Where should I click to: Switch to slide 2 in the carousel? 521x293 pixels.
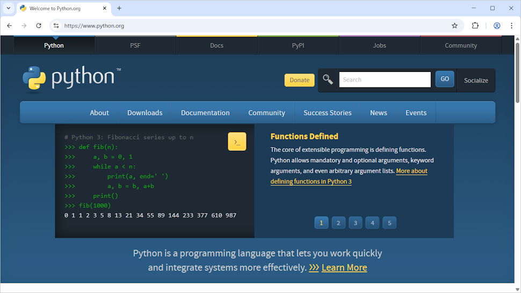tap(338, 223)
